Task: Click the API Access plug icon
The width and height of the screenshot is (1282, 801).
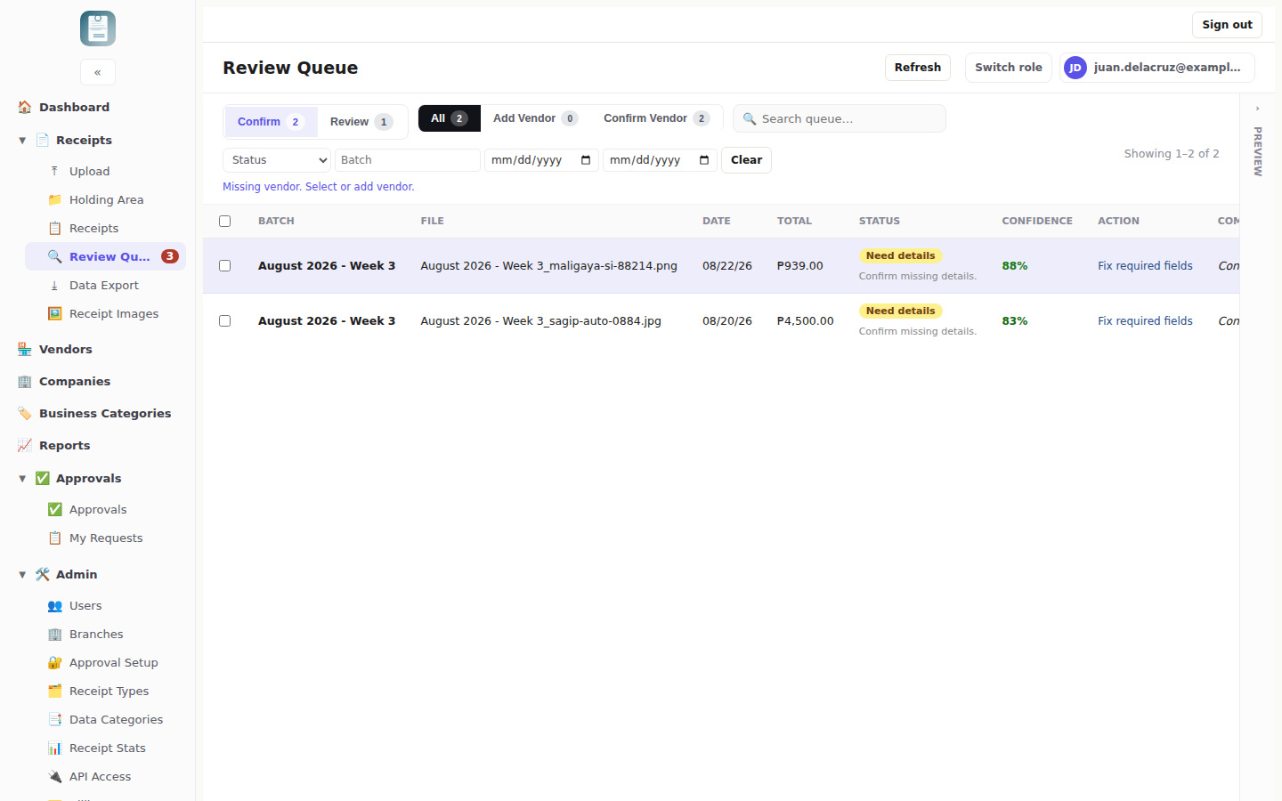Action: coord(54,776)
